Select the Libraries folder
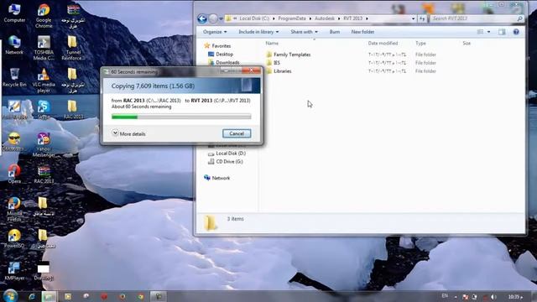 279,71
